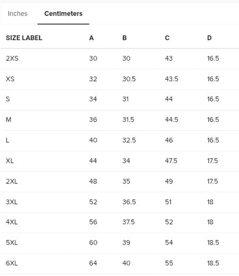Click the SIZE LABEL column header
The image size is (239, 276).
point(24,38)
